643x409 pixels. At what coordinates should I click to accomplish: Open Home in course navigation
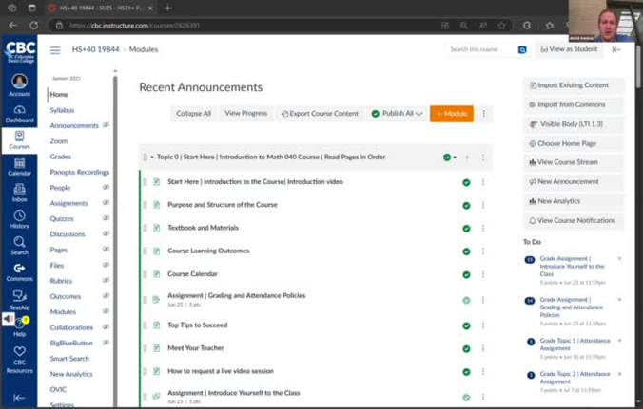click(x=59, y=95)
